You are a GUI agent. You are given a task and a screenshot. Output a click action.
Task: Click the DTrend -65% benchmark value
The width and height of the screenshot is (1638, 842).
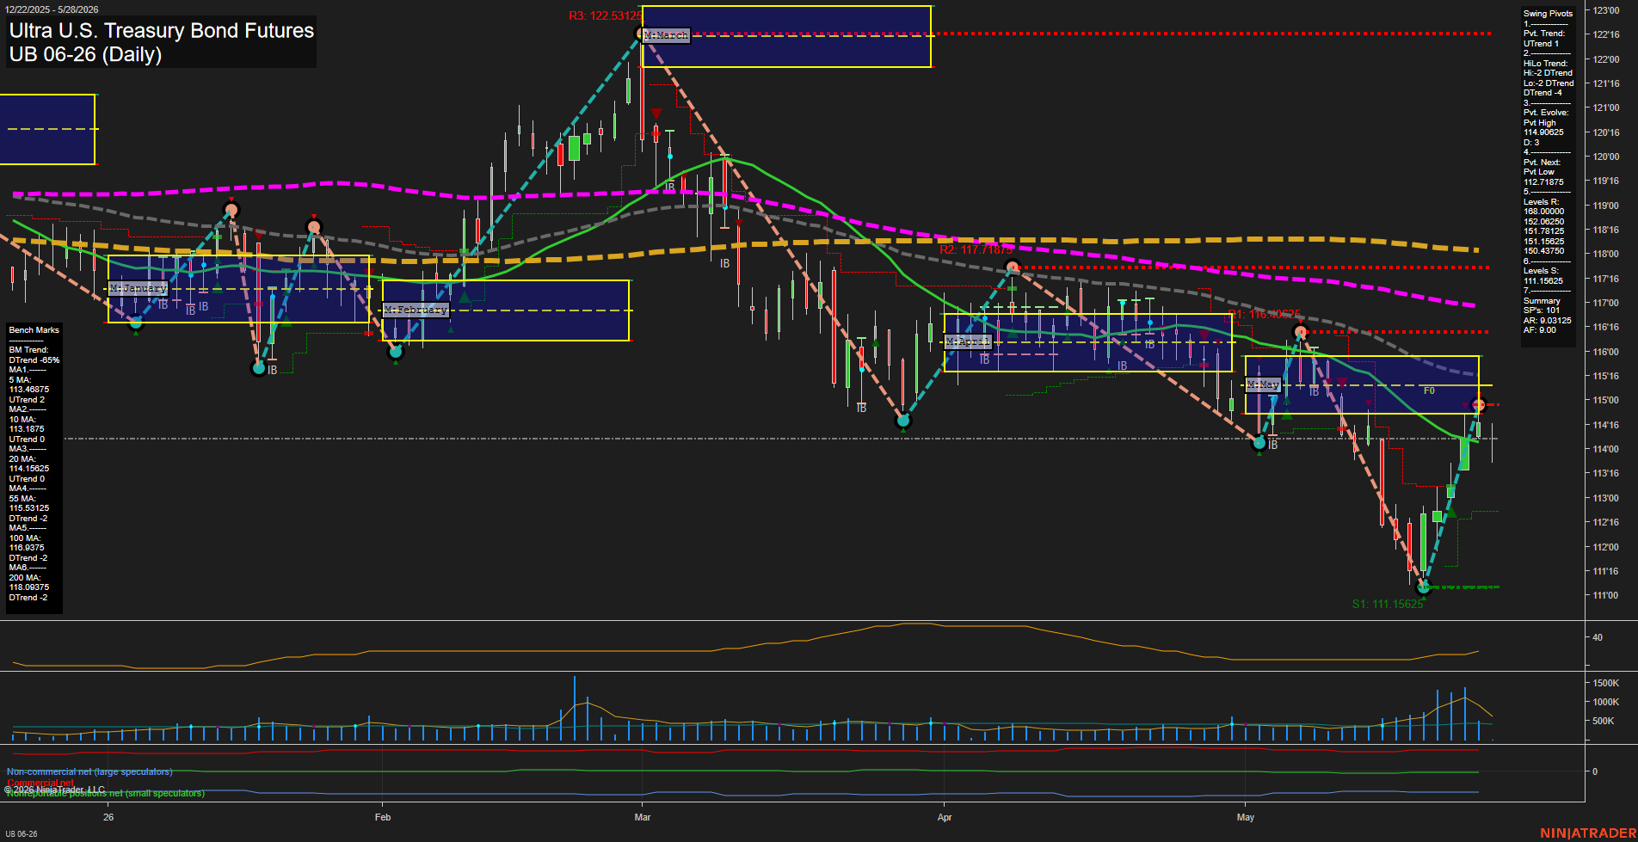click(x=34, y=360)
